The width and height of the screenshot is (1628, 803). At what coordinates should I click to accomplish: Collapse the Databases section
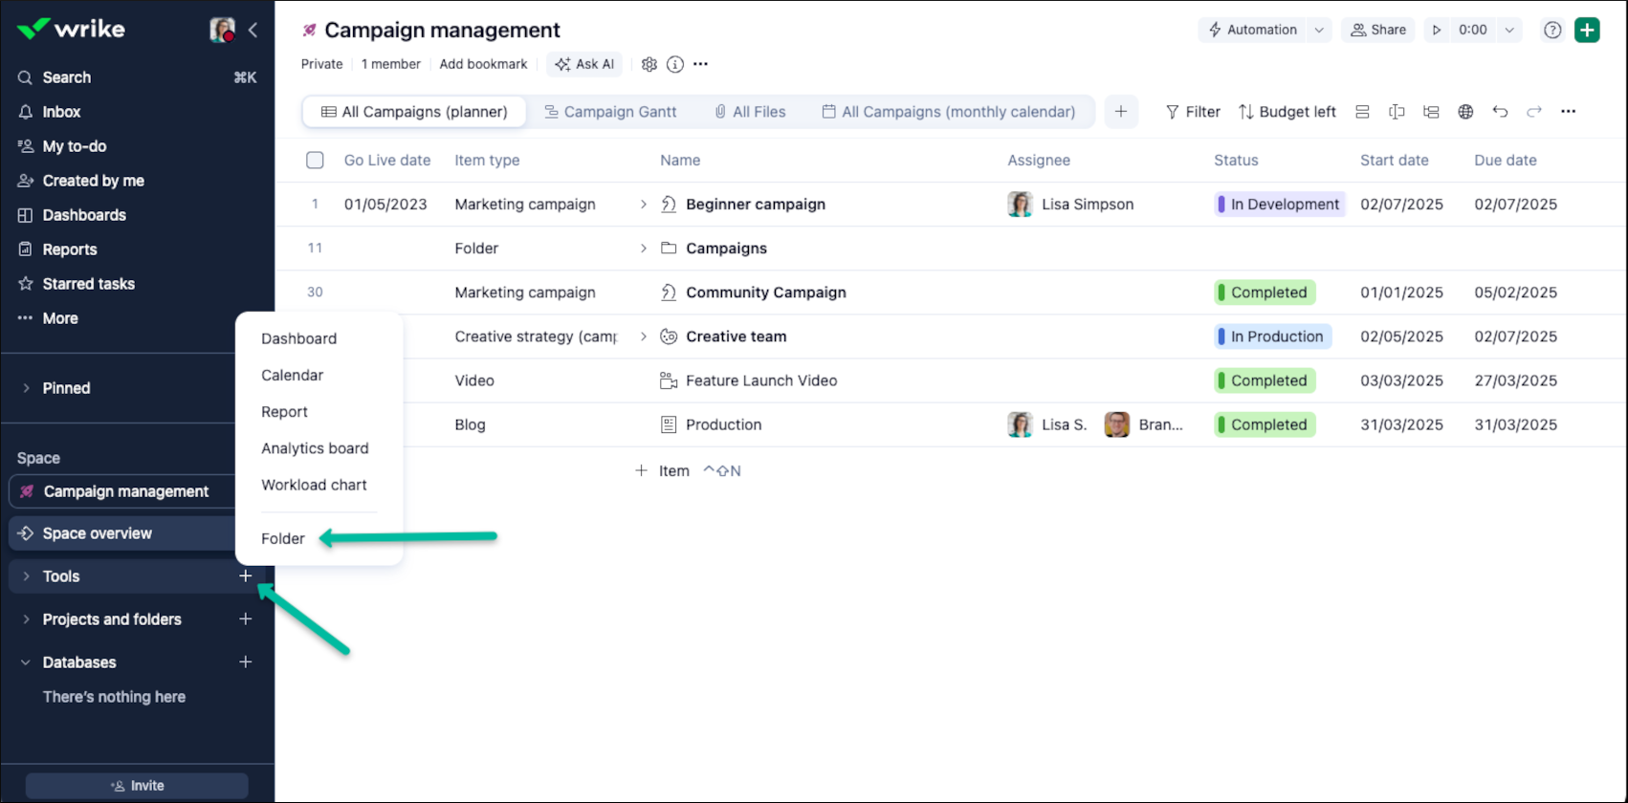tap(26, 662)
